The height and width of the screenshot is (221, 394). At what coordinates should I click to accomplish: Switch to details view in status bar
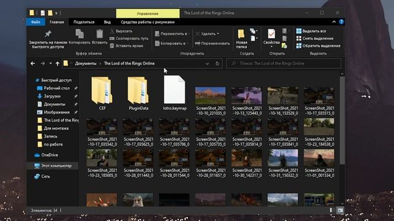point(331,211)
